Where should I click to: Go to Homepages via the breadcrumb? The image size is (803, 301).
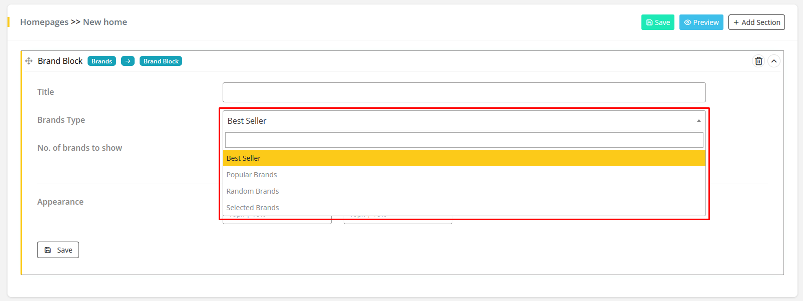point(44,22)
